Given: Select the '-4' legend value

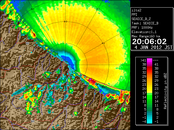Looking at the screenshot, I should click(x=144, y=122).
